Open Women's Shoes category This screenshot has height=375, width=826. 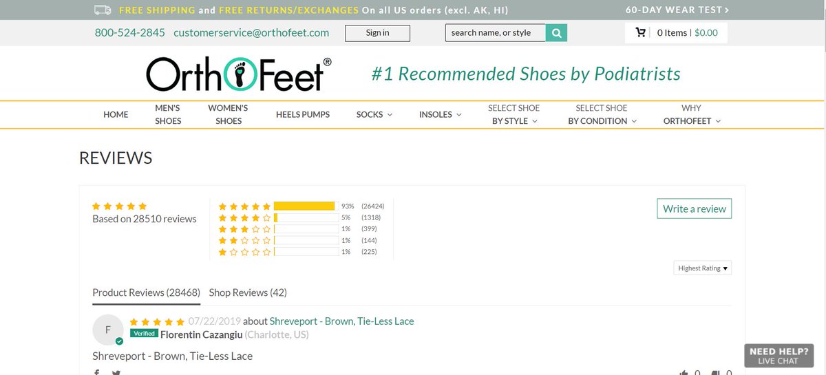(x=229, y=114)
